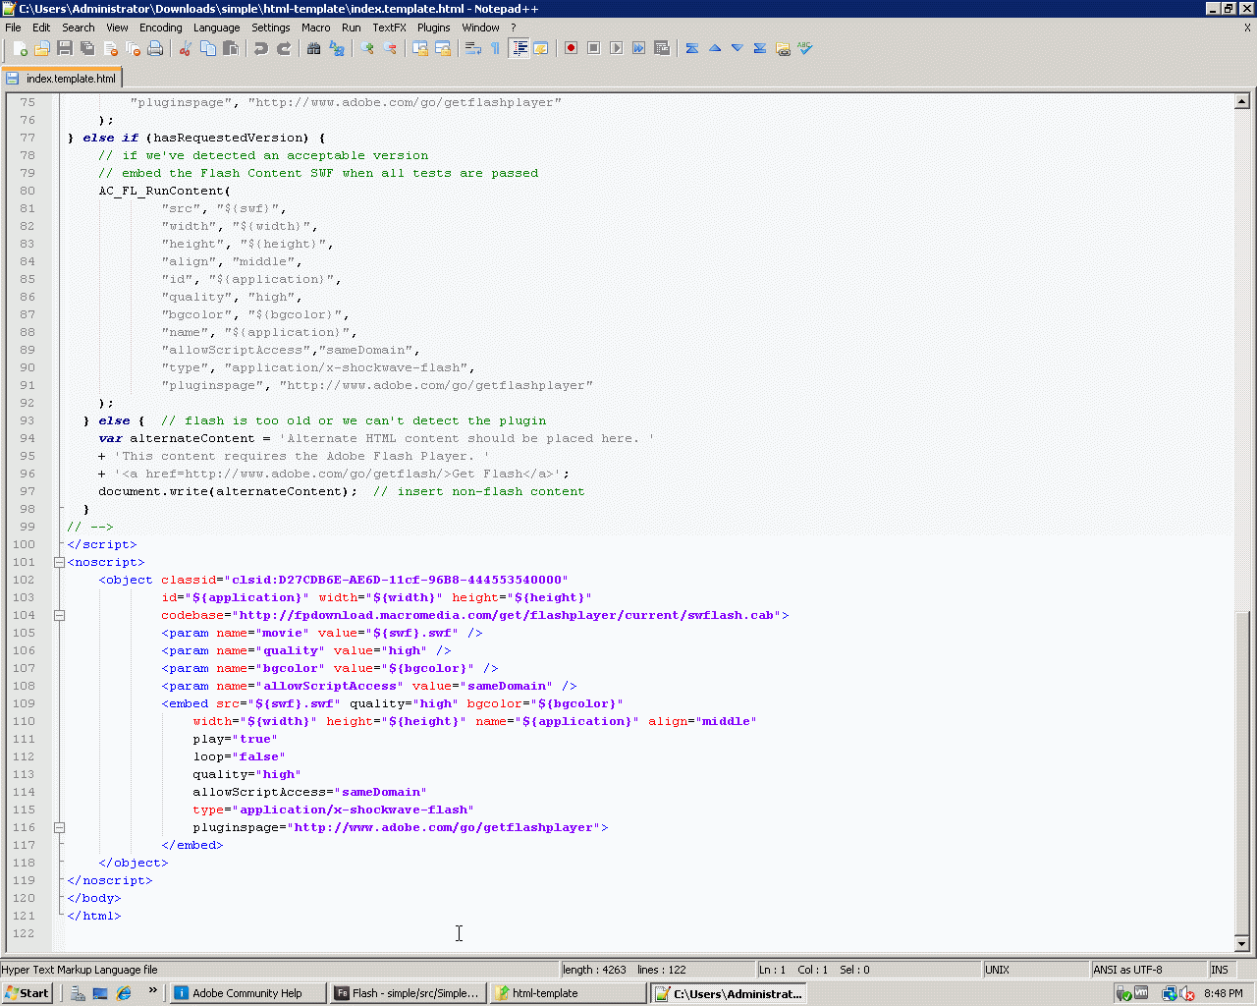Screen dimensions: 1257x1006
Task: Click Run a Macro Multiple Times icon
Action: [638, 48]
